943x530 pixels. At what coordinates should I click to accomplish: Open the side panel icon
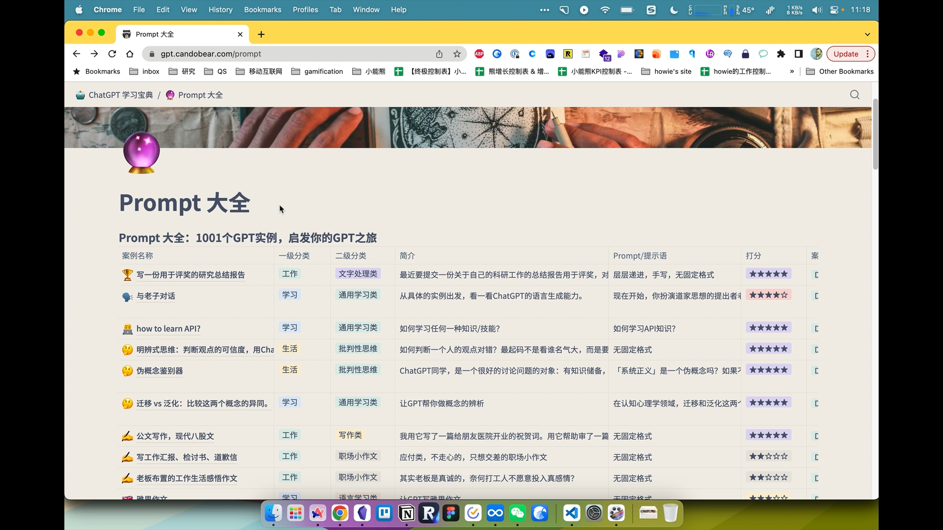point(799,54)
